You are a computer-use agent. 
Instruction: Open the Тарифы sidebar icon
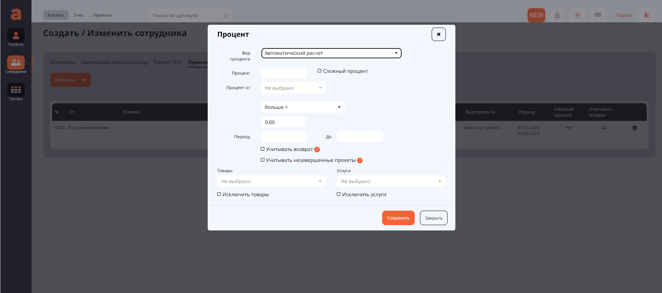(16, 90)
